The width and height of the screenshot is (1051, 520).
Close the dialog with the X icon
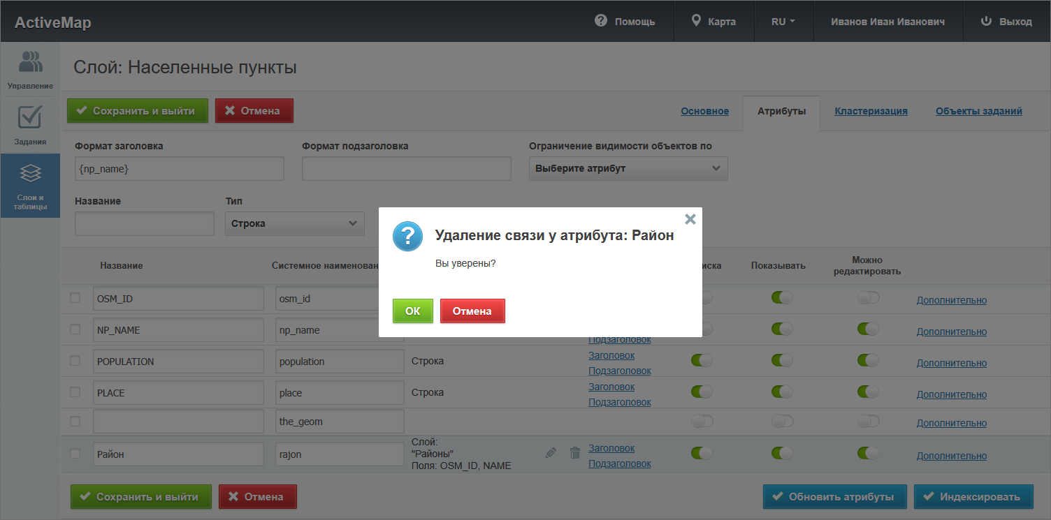pos(690,219)
